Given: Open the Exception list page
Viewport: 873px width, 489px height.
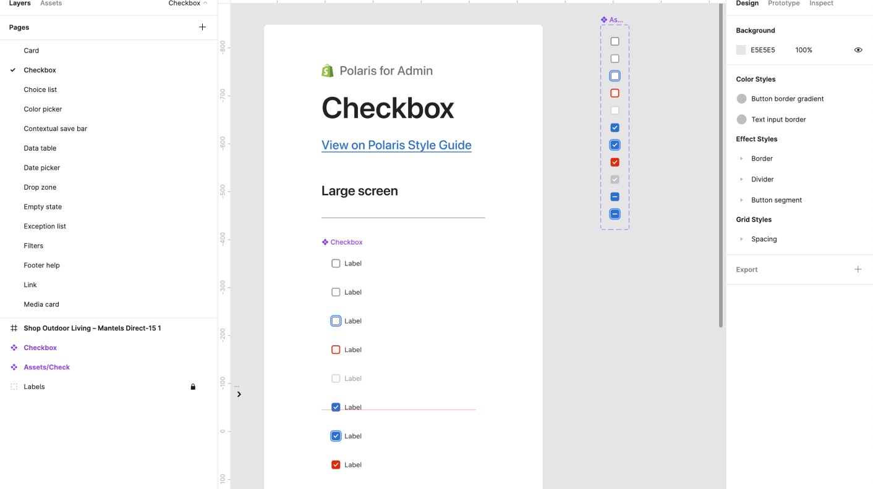Looking at the screenshot, I should point(45,227).
